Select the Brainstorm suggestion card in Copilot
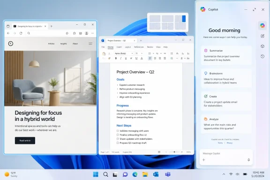270x180 pixels. (226, 78)
